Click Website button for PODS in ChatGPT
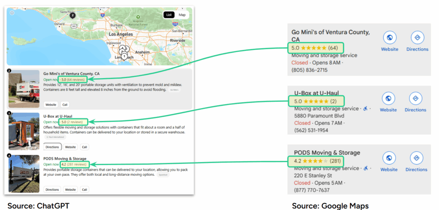 click(x=71, y=189)
